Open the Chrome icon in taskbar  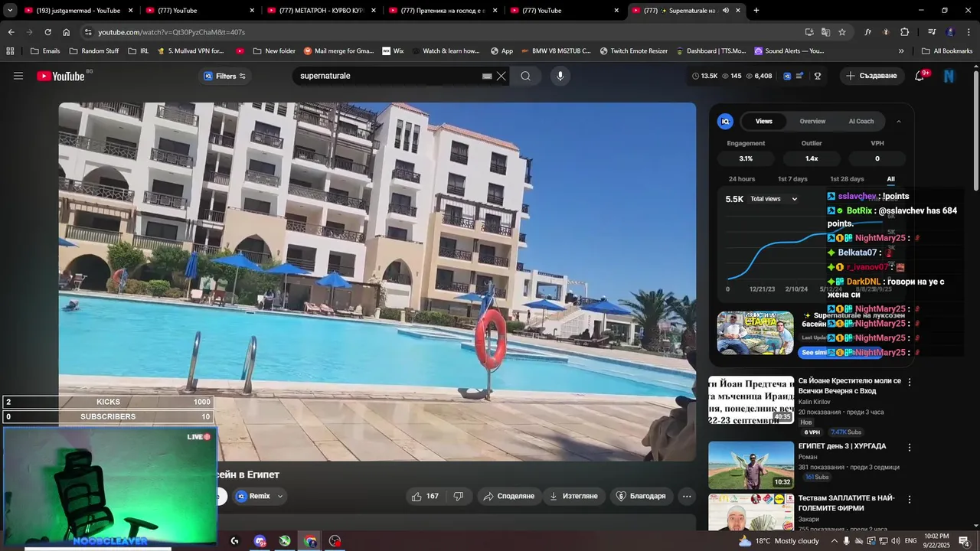coord(310,541)
